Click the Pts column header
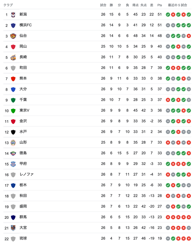The height and width of the screenshot is (244, 194). [x=159, y=5]
